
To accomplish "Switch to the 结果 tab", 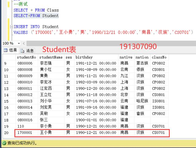I will pyautogui.click(x=10, y=50).
